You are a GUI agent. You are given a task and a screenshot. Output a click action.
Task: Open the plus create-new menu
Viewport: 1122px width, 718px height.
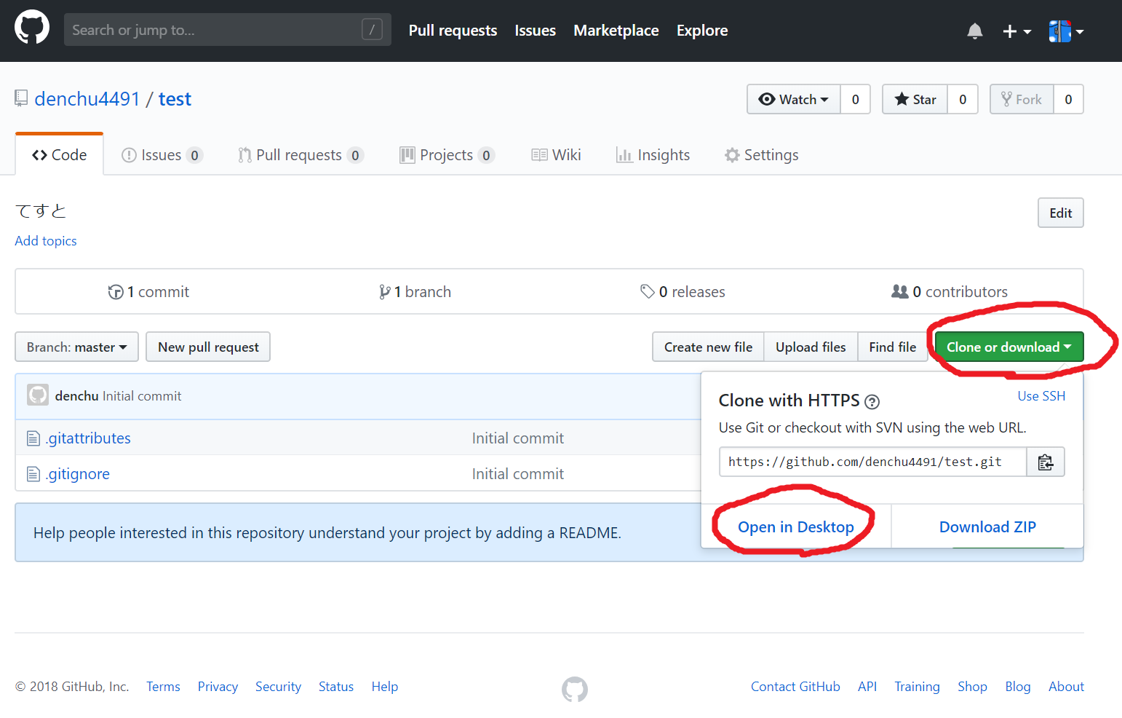click(1016, 31)
